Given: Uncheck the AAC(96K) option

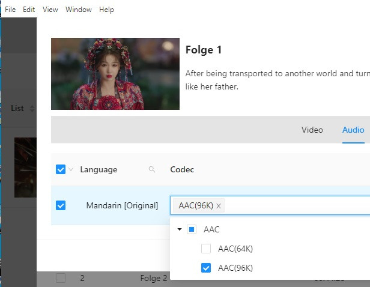Looking at the screenshot, I should pyautogui.click(x=206, y=268).
